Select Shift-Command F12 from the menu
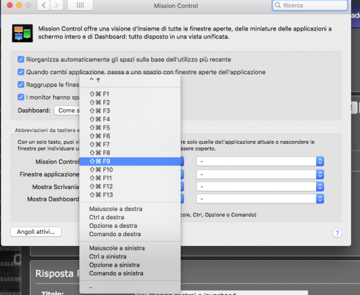The height and width of the screenshot is (295, 360). pyautogui.click(x=130, y=186)
